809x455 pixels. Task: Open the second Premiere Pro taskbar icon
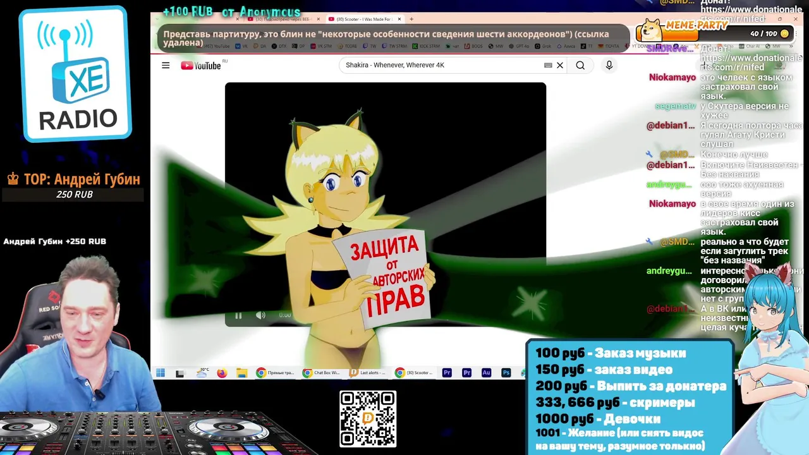(466, 373)
